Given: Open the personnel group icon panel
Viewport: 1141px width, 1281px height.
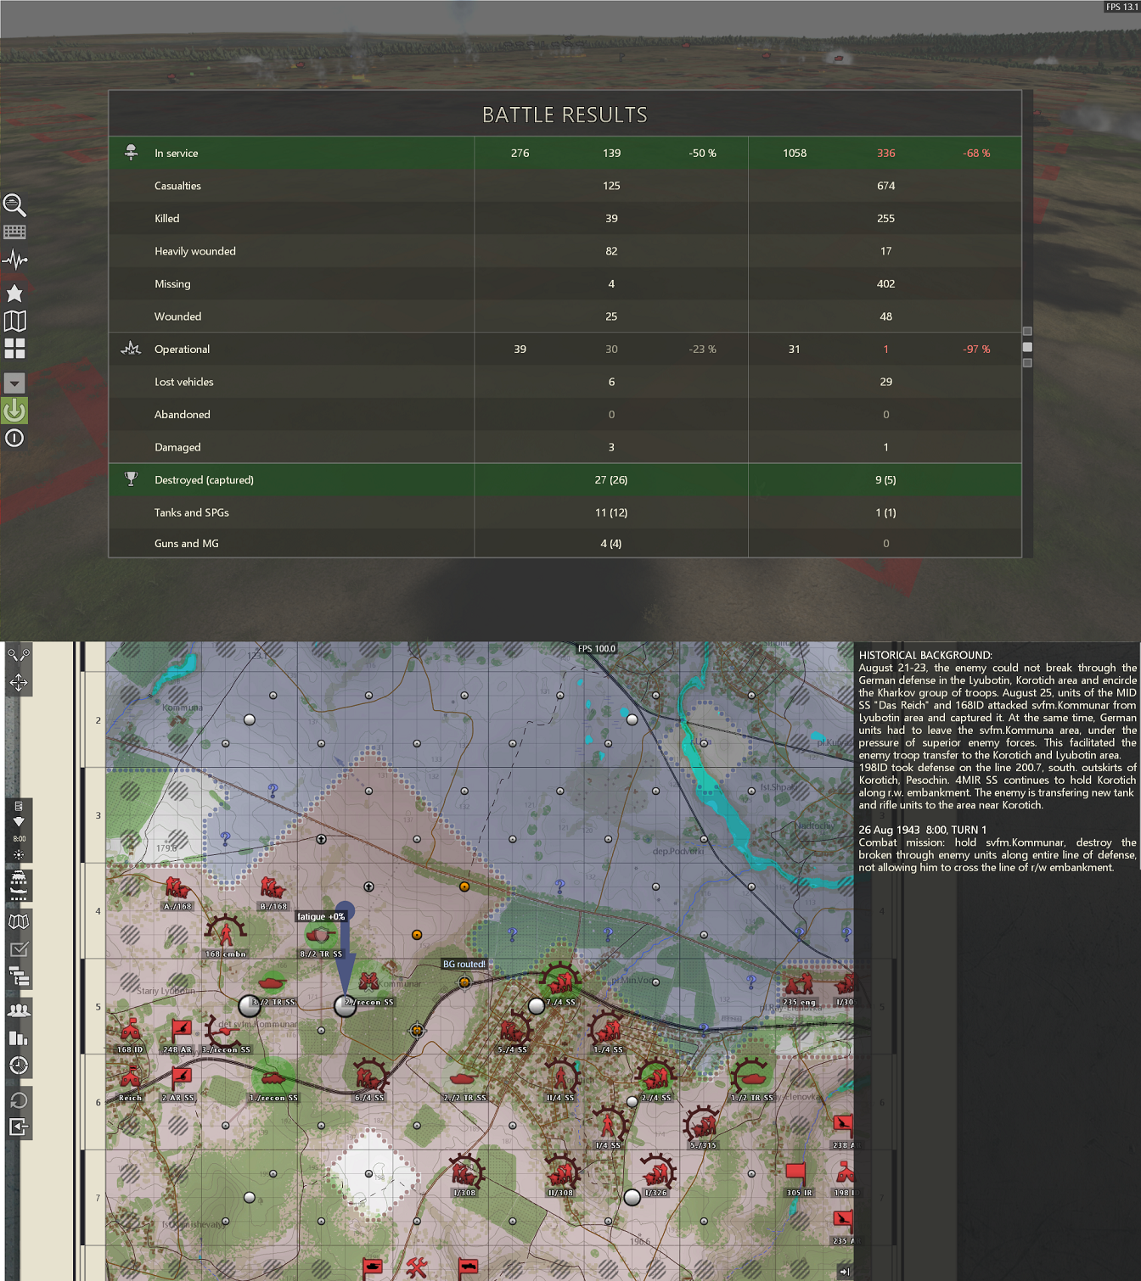Looking at the screenshot, I should click(x=19, y=1010).
